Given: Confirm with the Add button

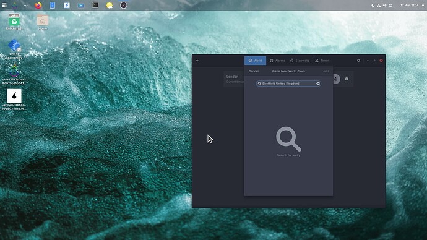Looking at the screenshot, I should tap(326, 71).
